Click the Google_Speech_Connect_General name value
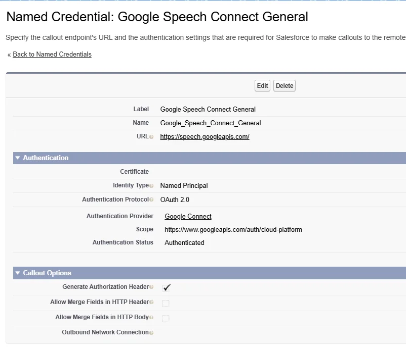Image resolution: width=406 pixels, height=350 pixels. (211, 123)
